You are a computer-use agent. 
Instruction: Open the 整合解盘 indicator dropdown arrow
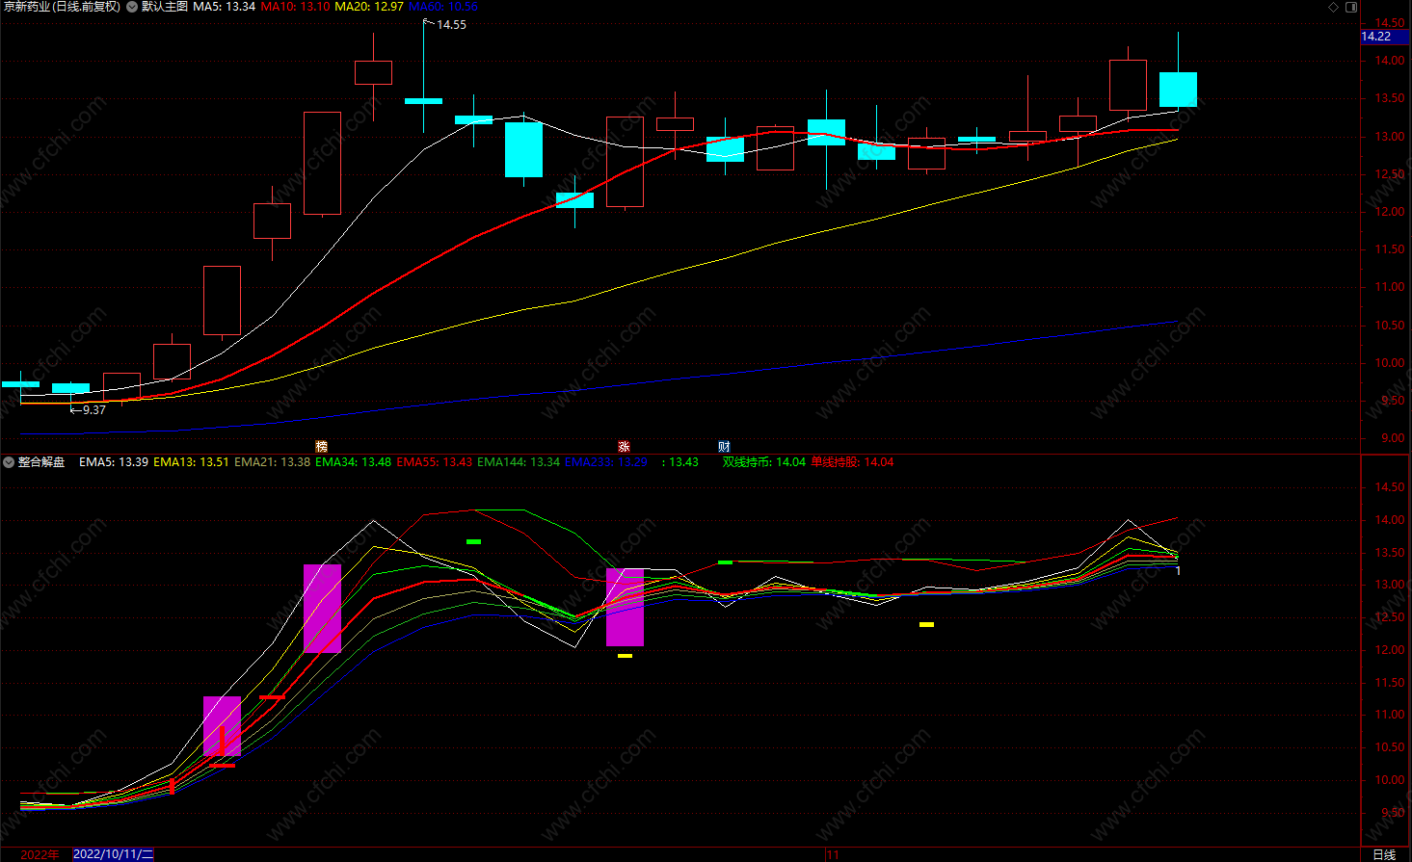[9, 462]
